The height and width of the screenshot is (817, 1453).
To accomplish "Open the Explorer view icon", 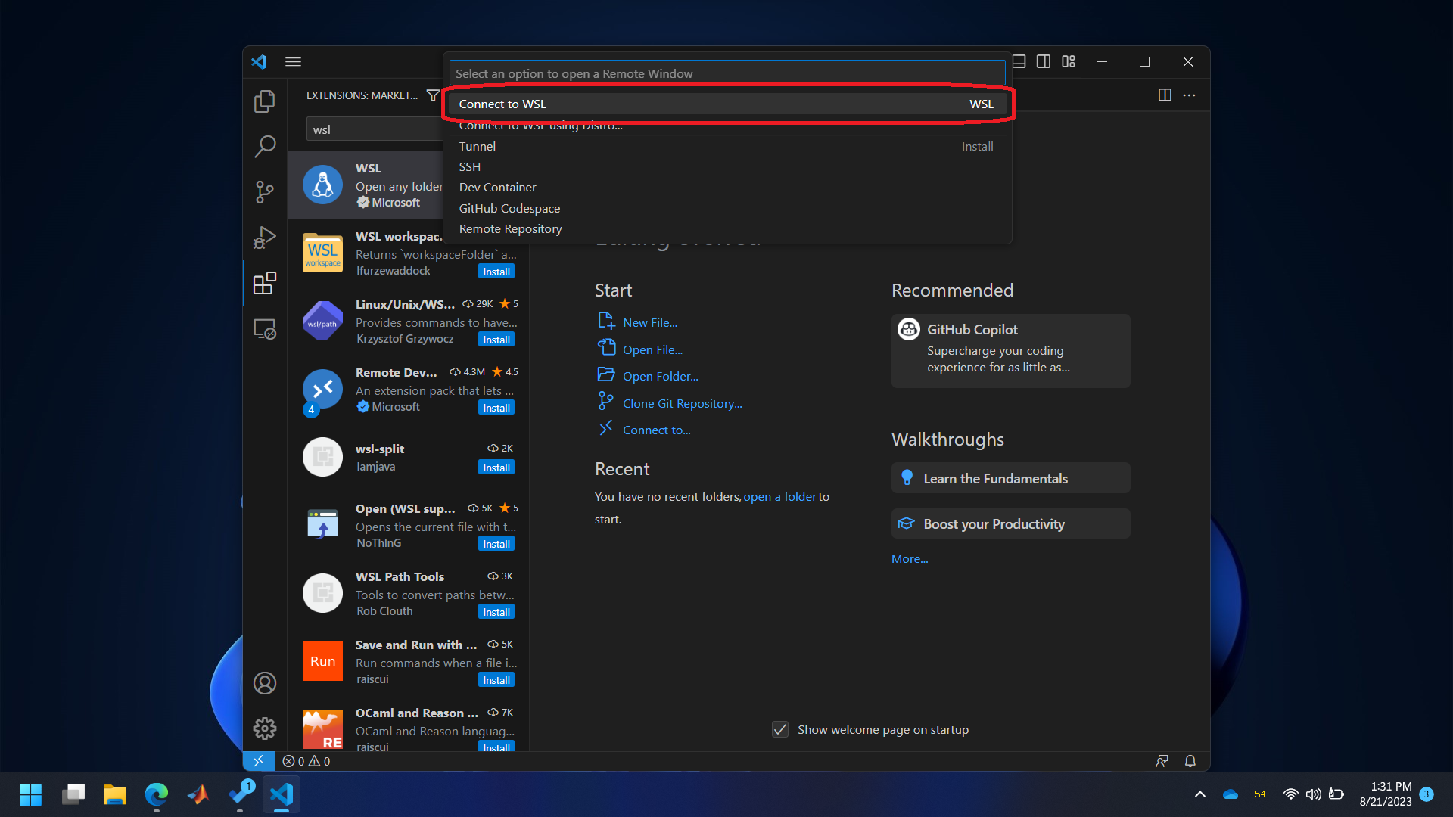I will 264,101.
